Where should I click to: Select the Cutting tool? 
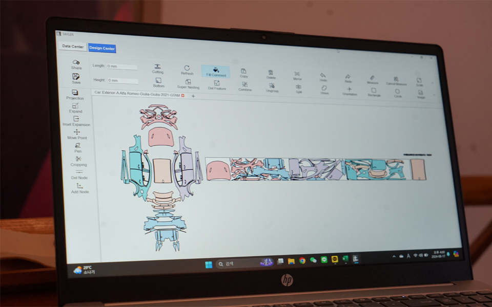pos(157,68)
